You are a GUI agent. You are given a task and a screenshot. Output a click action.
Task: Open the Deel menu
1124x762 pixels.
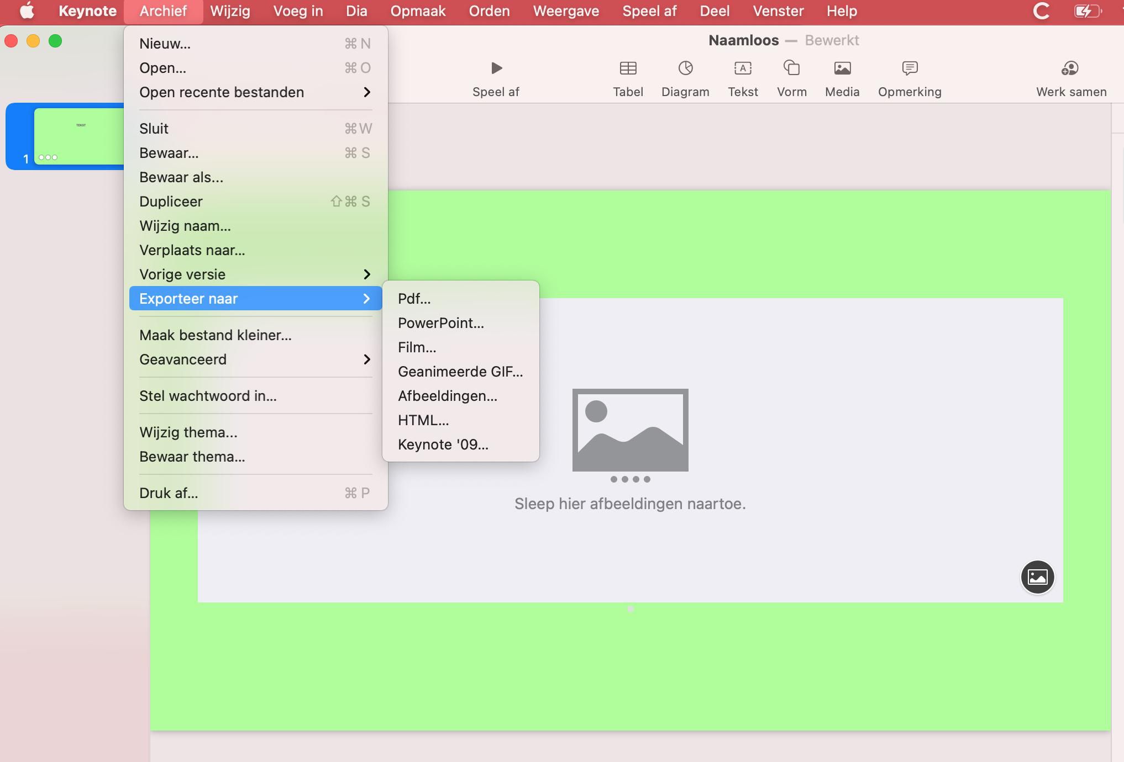click(715, 11)
